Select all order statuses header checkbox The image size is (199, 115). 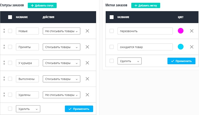(10, 17)
